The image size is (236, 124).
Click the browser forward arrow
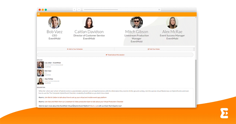pyautogui.click(x=79, y=10)
